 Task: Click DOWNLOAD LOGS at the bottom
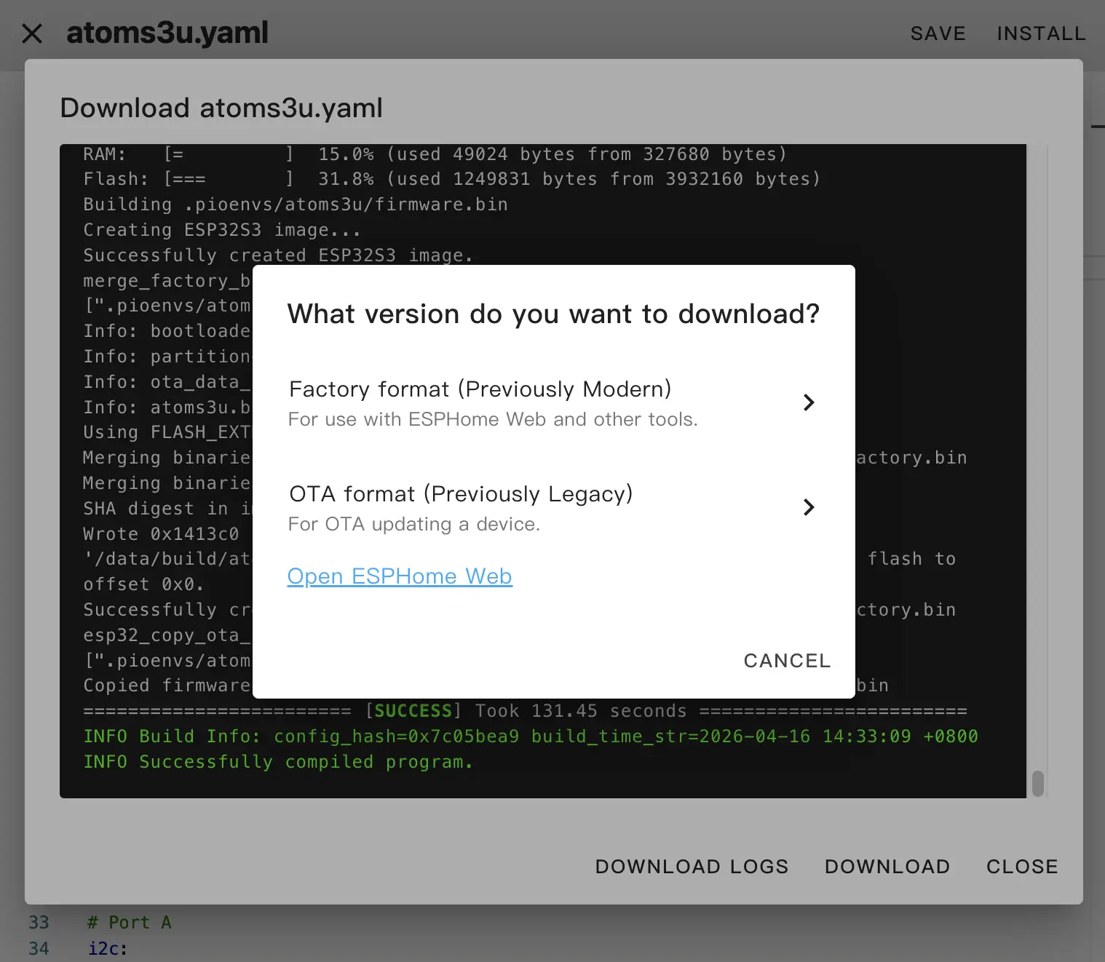click(x=692, y=867)
